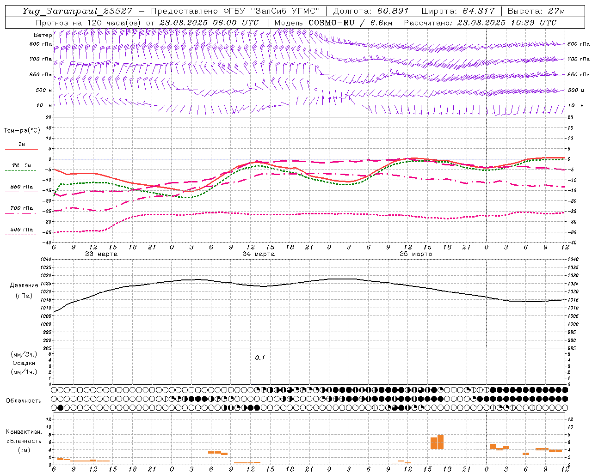The width and height of the screenshot is (592, 473).
Task: Click the Облачность cloud cover label
Action: pyautogui.click(x=24, y=401)
